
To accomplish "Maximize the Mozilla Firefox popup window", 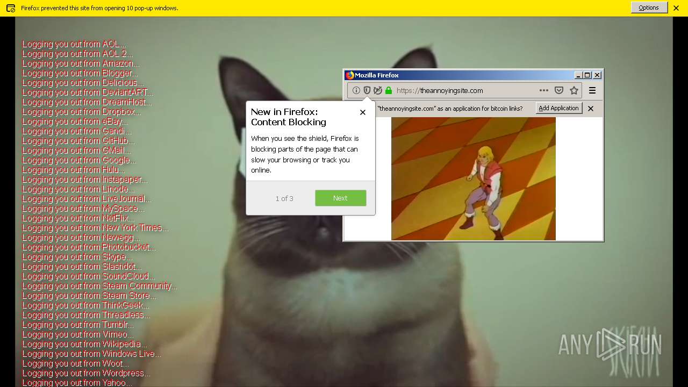I will click(x=587, y=75).
